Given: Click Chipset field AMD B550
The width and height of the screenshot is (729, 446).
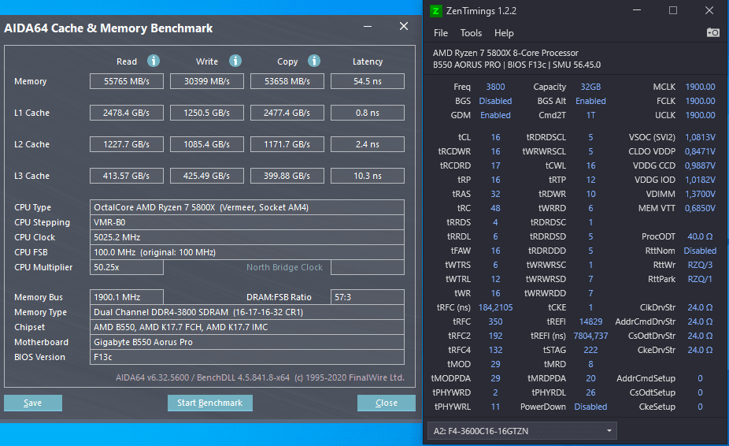Looking at the screenshot, I should (247, 327).
